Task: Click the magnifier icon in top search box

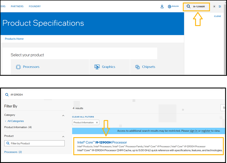Action: pyautogui.click(x=188, y=6)
